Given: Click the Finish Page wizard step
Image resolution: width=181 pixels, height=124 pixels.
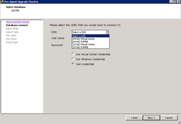Looking at the screenshot, I should pos(12,42).
